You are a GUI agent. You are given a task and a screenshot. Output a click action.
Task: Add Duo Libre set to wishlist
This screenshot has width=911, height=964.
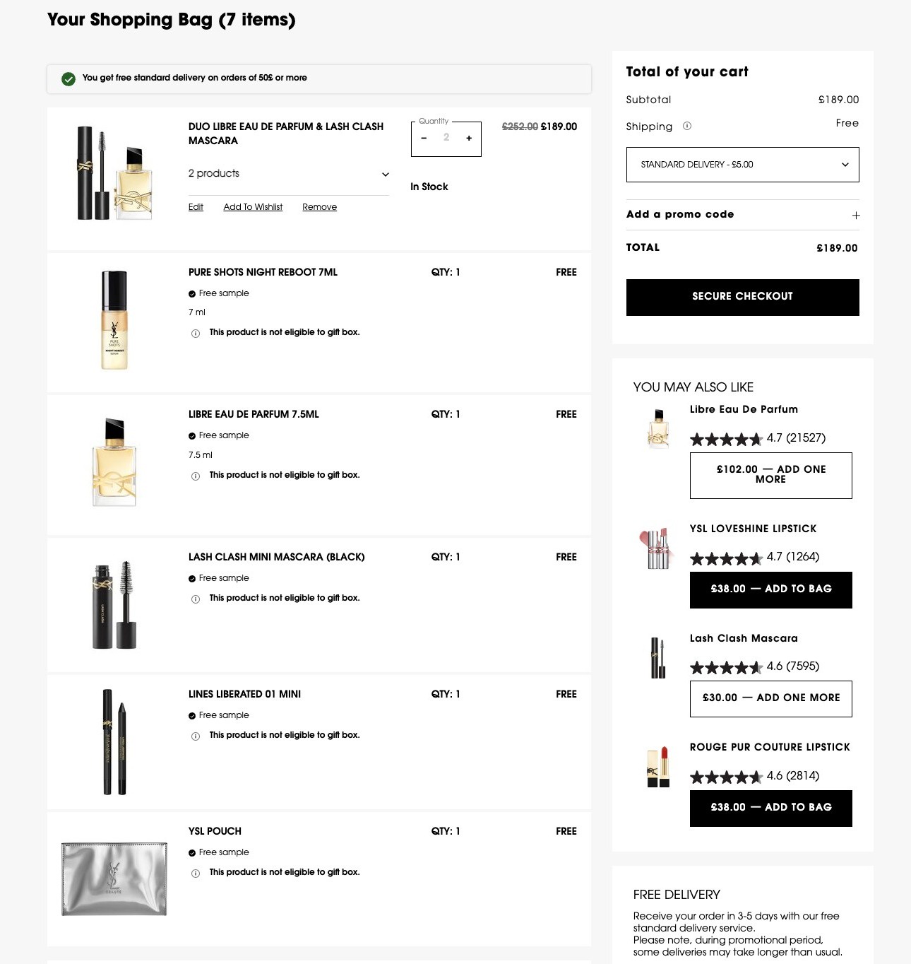[x=253, y=207]
